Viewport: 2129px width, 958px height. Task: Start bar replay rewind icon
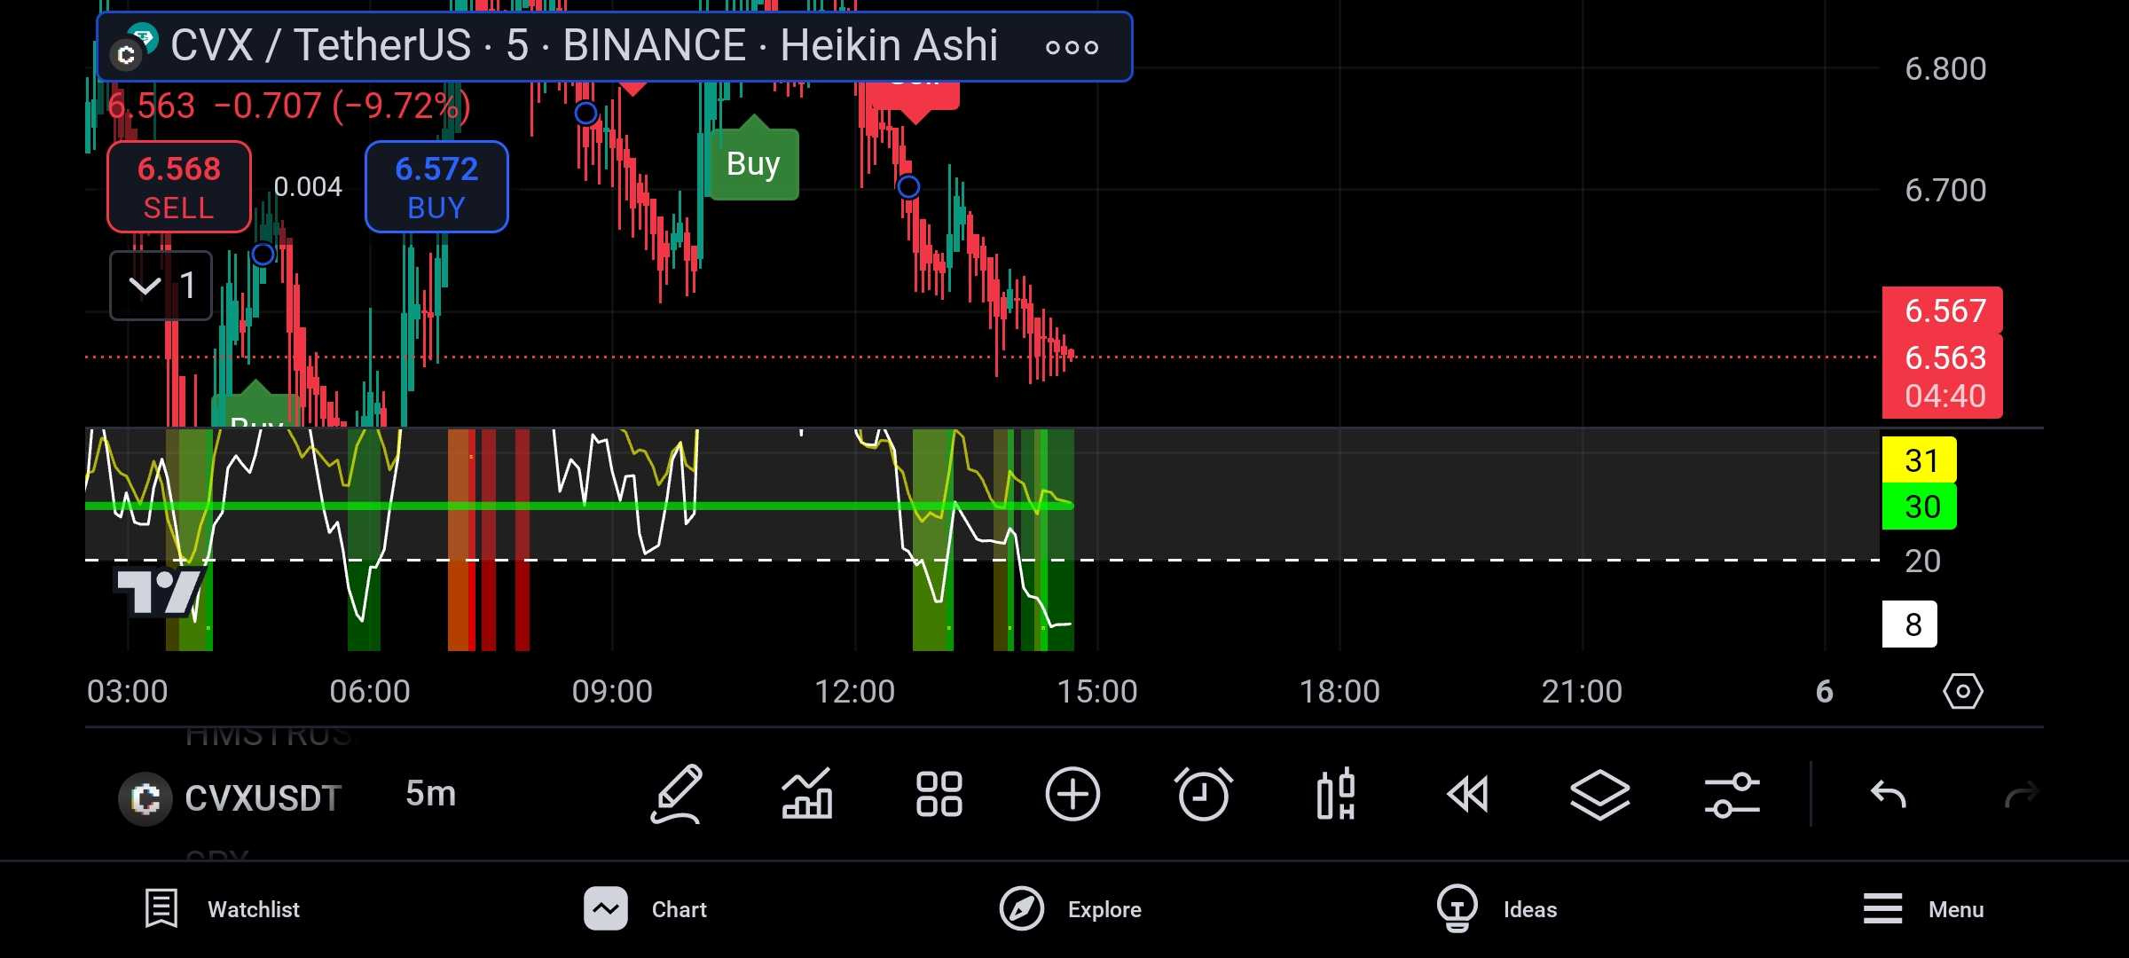coord(1468,794)
